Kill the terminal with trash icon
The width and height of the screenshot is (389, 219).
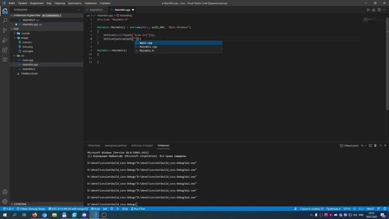click(x=376, y=145)
